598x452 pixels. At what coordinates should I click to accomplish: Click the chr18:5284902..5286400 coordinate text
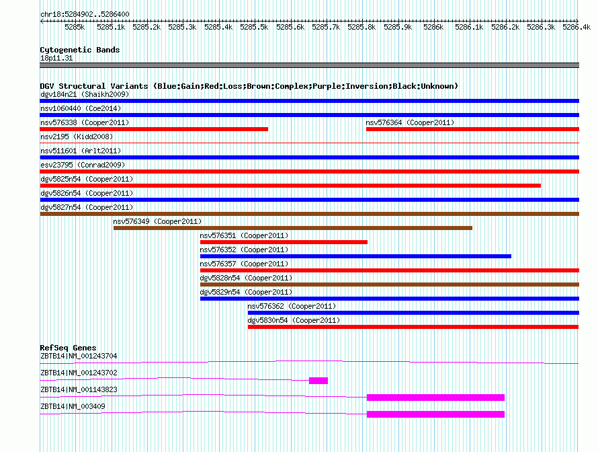coord(85,14)
